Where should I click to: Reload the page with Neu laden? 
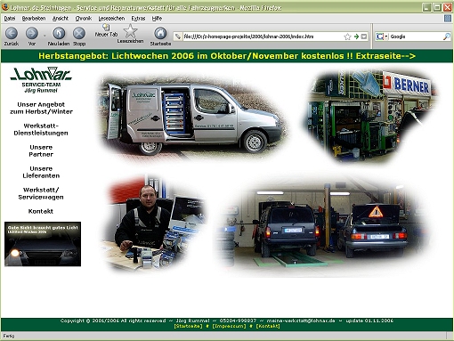(x=59, y=33)
